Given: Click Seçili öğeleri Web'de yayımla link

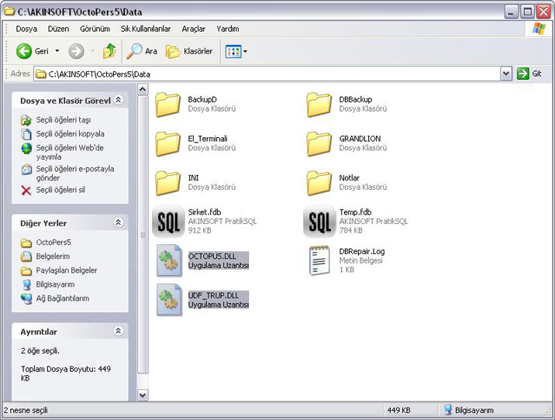Looking at the screenshot, I should tap(70, 153).
